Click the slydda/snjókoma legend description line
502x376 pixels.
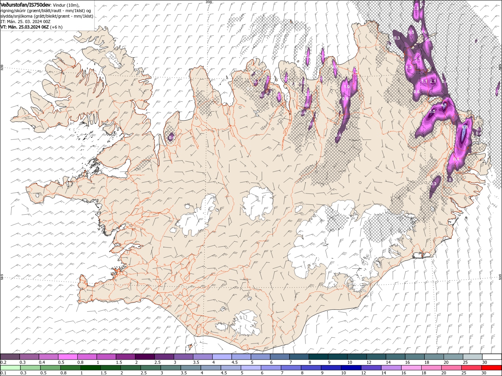47,16
